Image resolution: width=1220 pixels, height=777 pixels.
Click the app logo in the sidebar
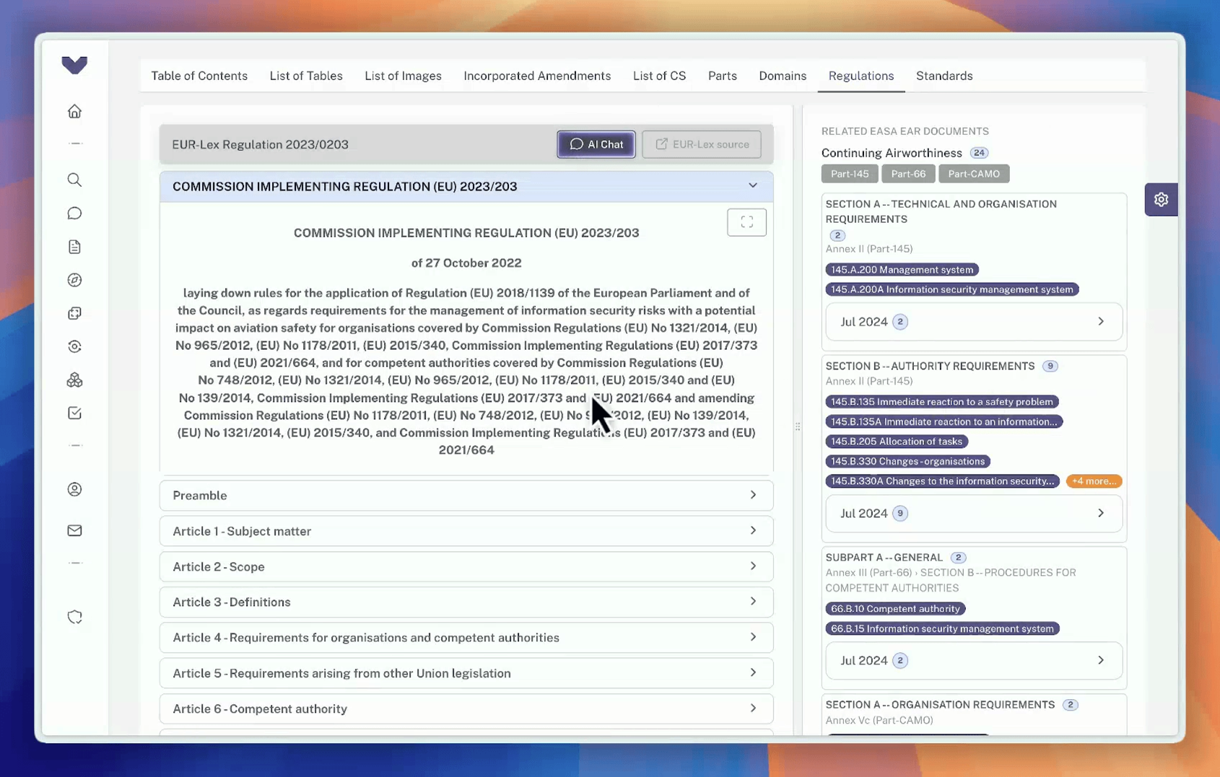[74, 65]
